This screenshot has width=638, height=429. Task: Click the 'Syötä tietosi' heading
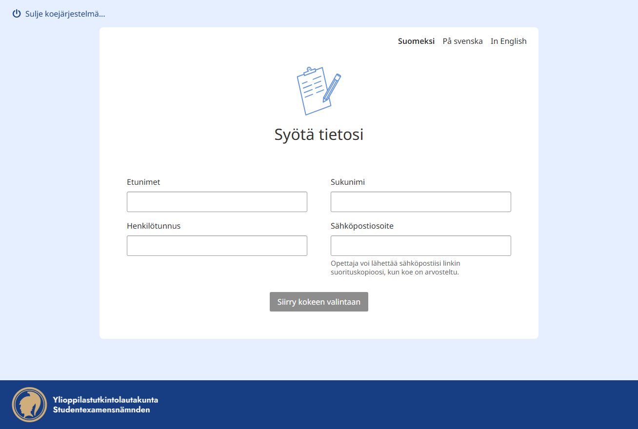click(319, 135)
